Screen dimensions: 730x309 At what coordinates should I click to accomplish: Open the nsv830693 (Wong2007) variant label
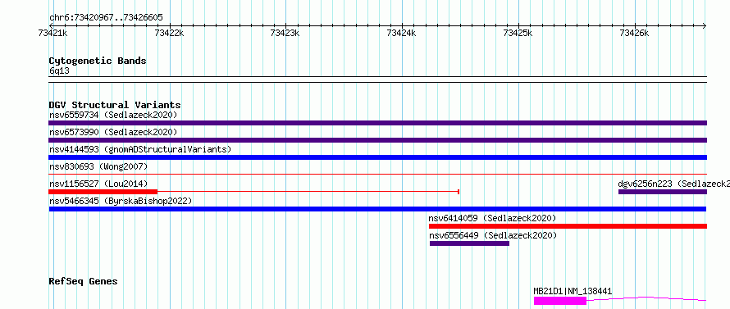tap(98, 166)
